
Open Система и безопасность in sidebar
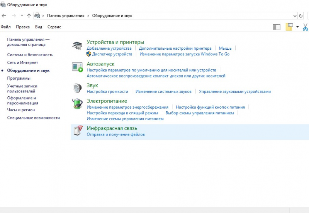click(x=30, y=55)
